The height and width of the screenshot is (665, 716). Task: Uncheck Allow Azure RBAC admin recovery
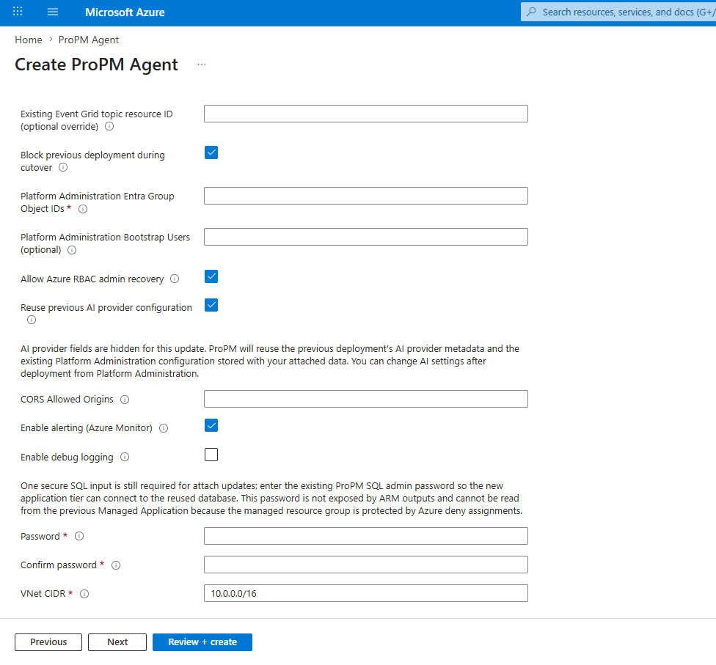point(211,276)
